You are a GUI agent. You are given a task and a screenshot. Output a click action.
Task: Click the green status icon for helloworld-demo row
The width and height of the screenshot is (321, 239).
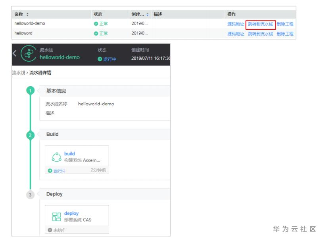click(x=96, y=24)
